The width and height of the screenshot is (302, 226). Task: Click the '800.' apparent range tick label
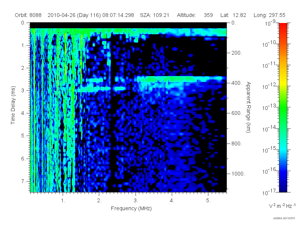coord(237,144)
